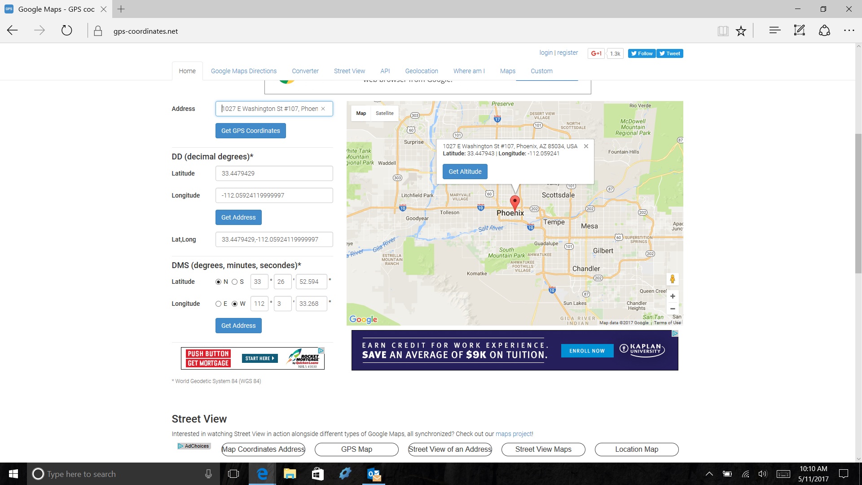Image resolution: width=862 pixels, height=485 pixels.
Task: Close the map info window popup
Action: click(586, 146)
